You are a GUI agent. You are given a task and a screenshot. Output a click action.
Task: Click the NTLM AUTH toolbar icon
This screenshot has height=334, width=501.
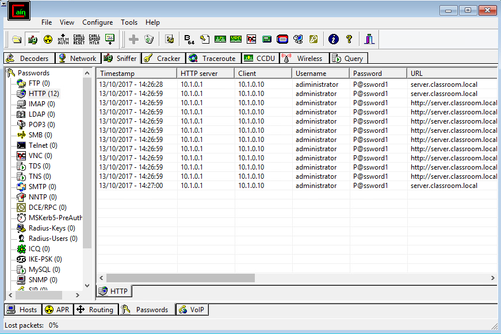click(63, 39)
